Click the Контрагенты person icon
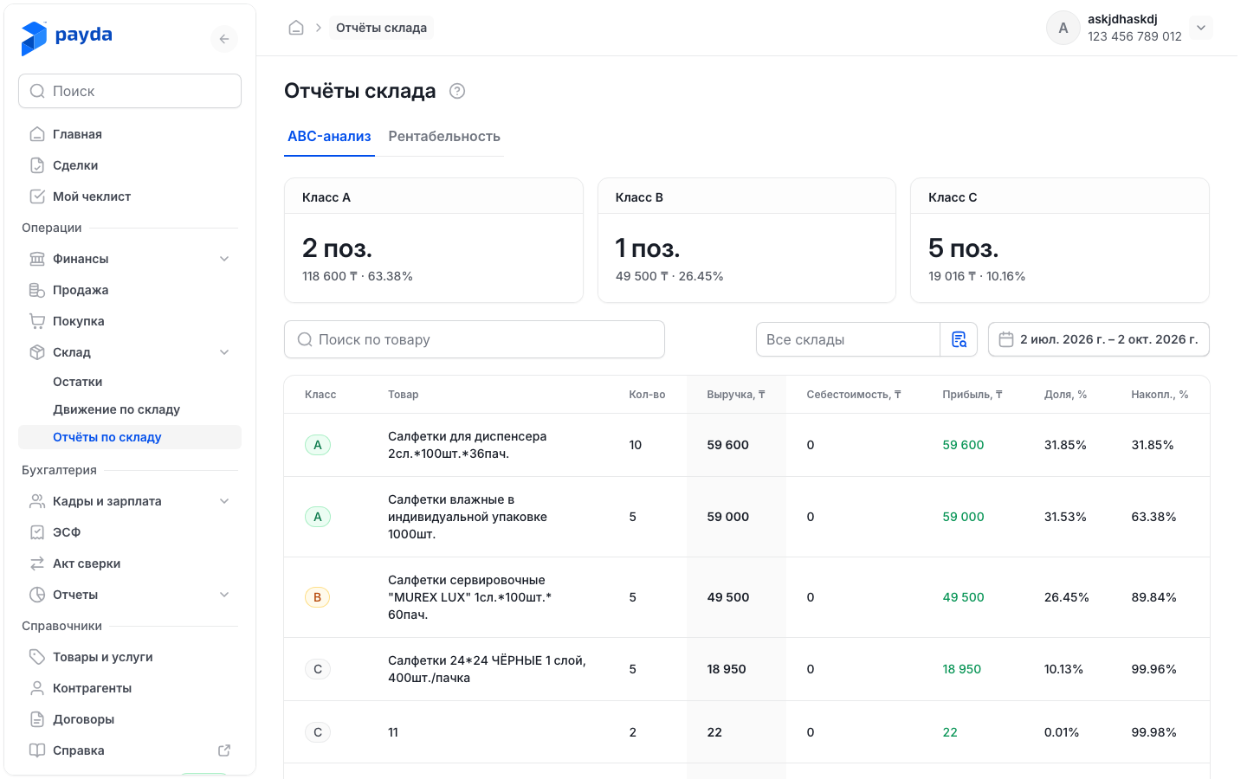 tap(37, 688)
